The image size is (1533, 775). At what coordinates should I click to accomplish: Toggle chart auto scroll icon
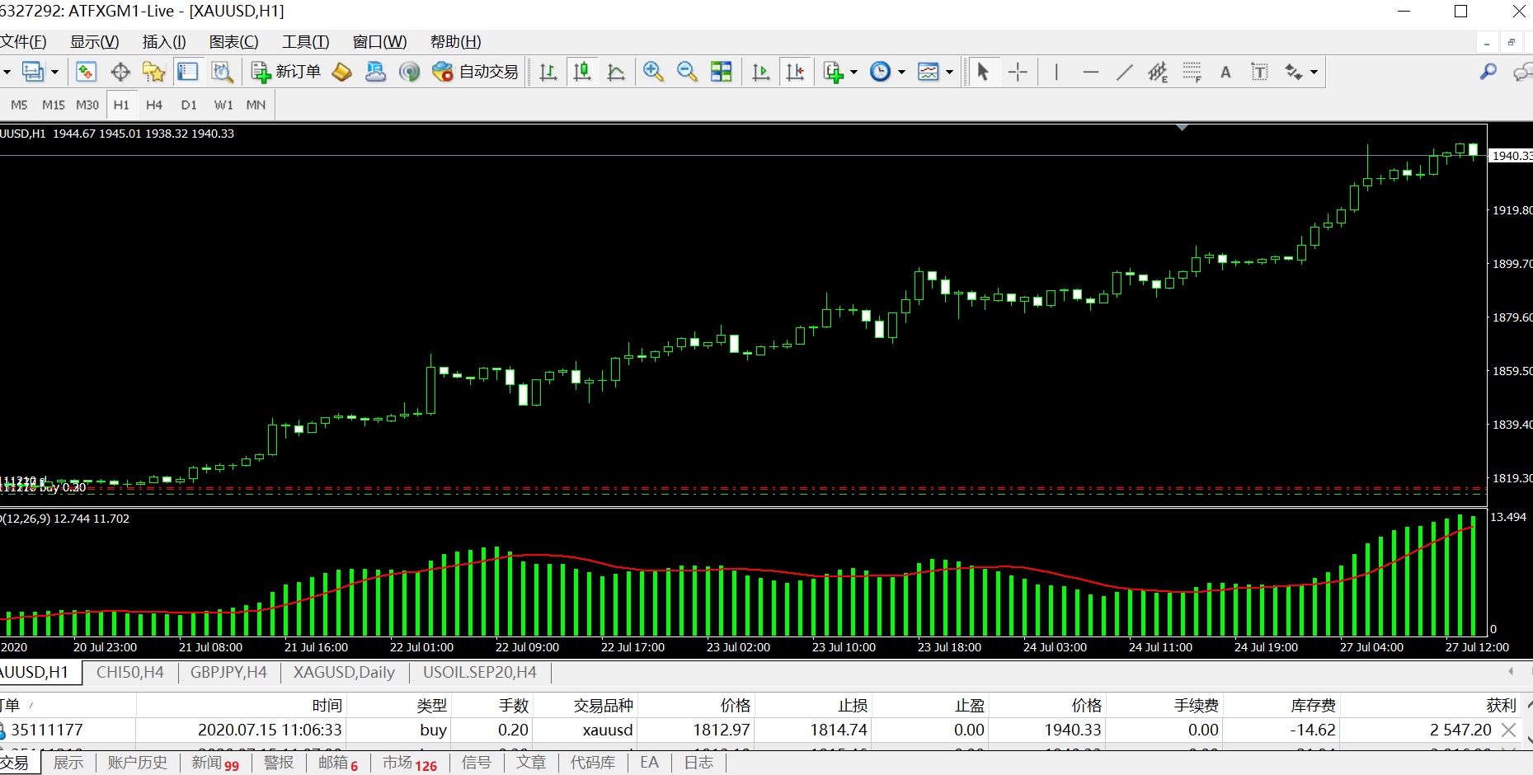click(761, 72)
